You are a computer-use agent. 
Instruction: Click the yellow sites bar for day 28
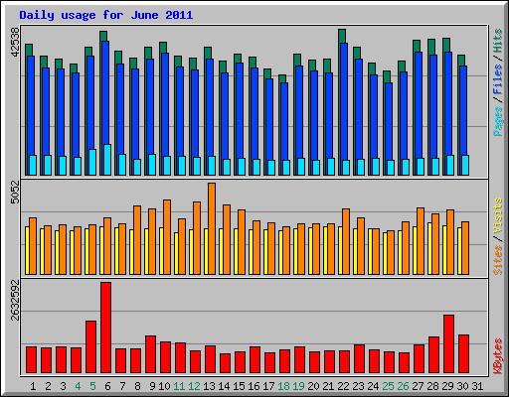[429, 248]
